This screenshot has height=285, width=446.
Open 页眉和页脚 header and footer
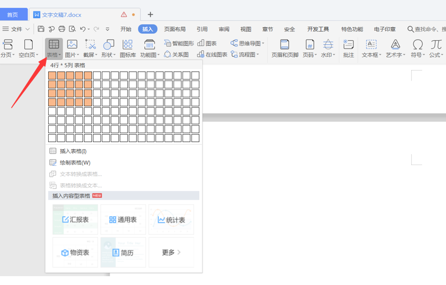(285, 49)
